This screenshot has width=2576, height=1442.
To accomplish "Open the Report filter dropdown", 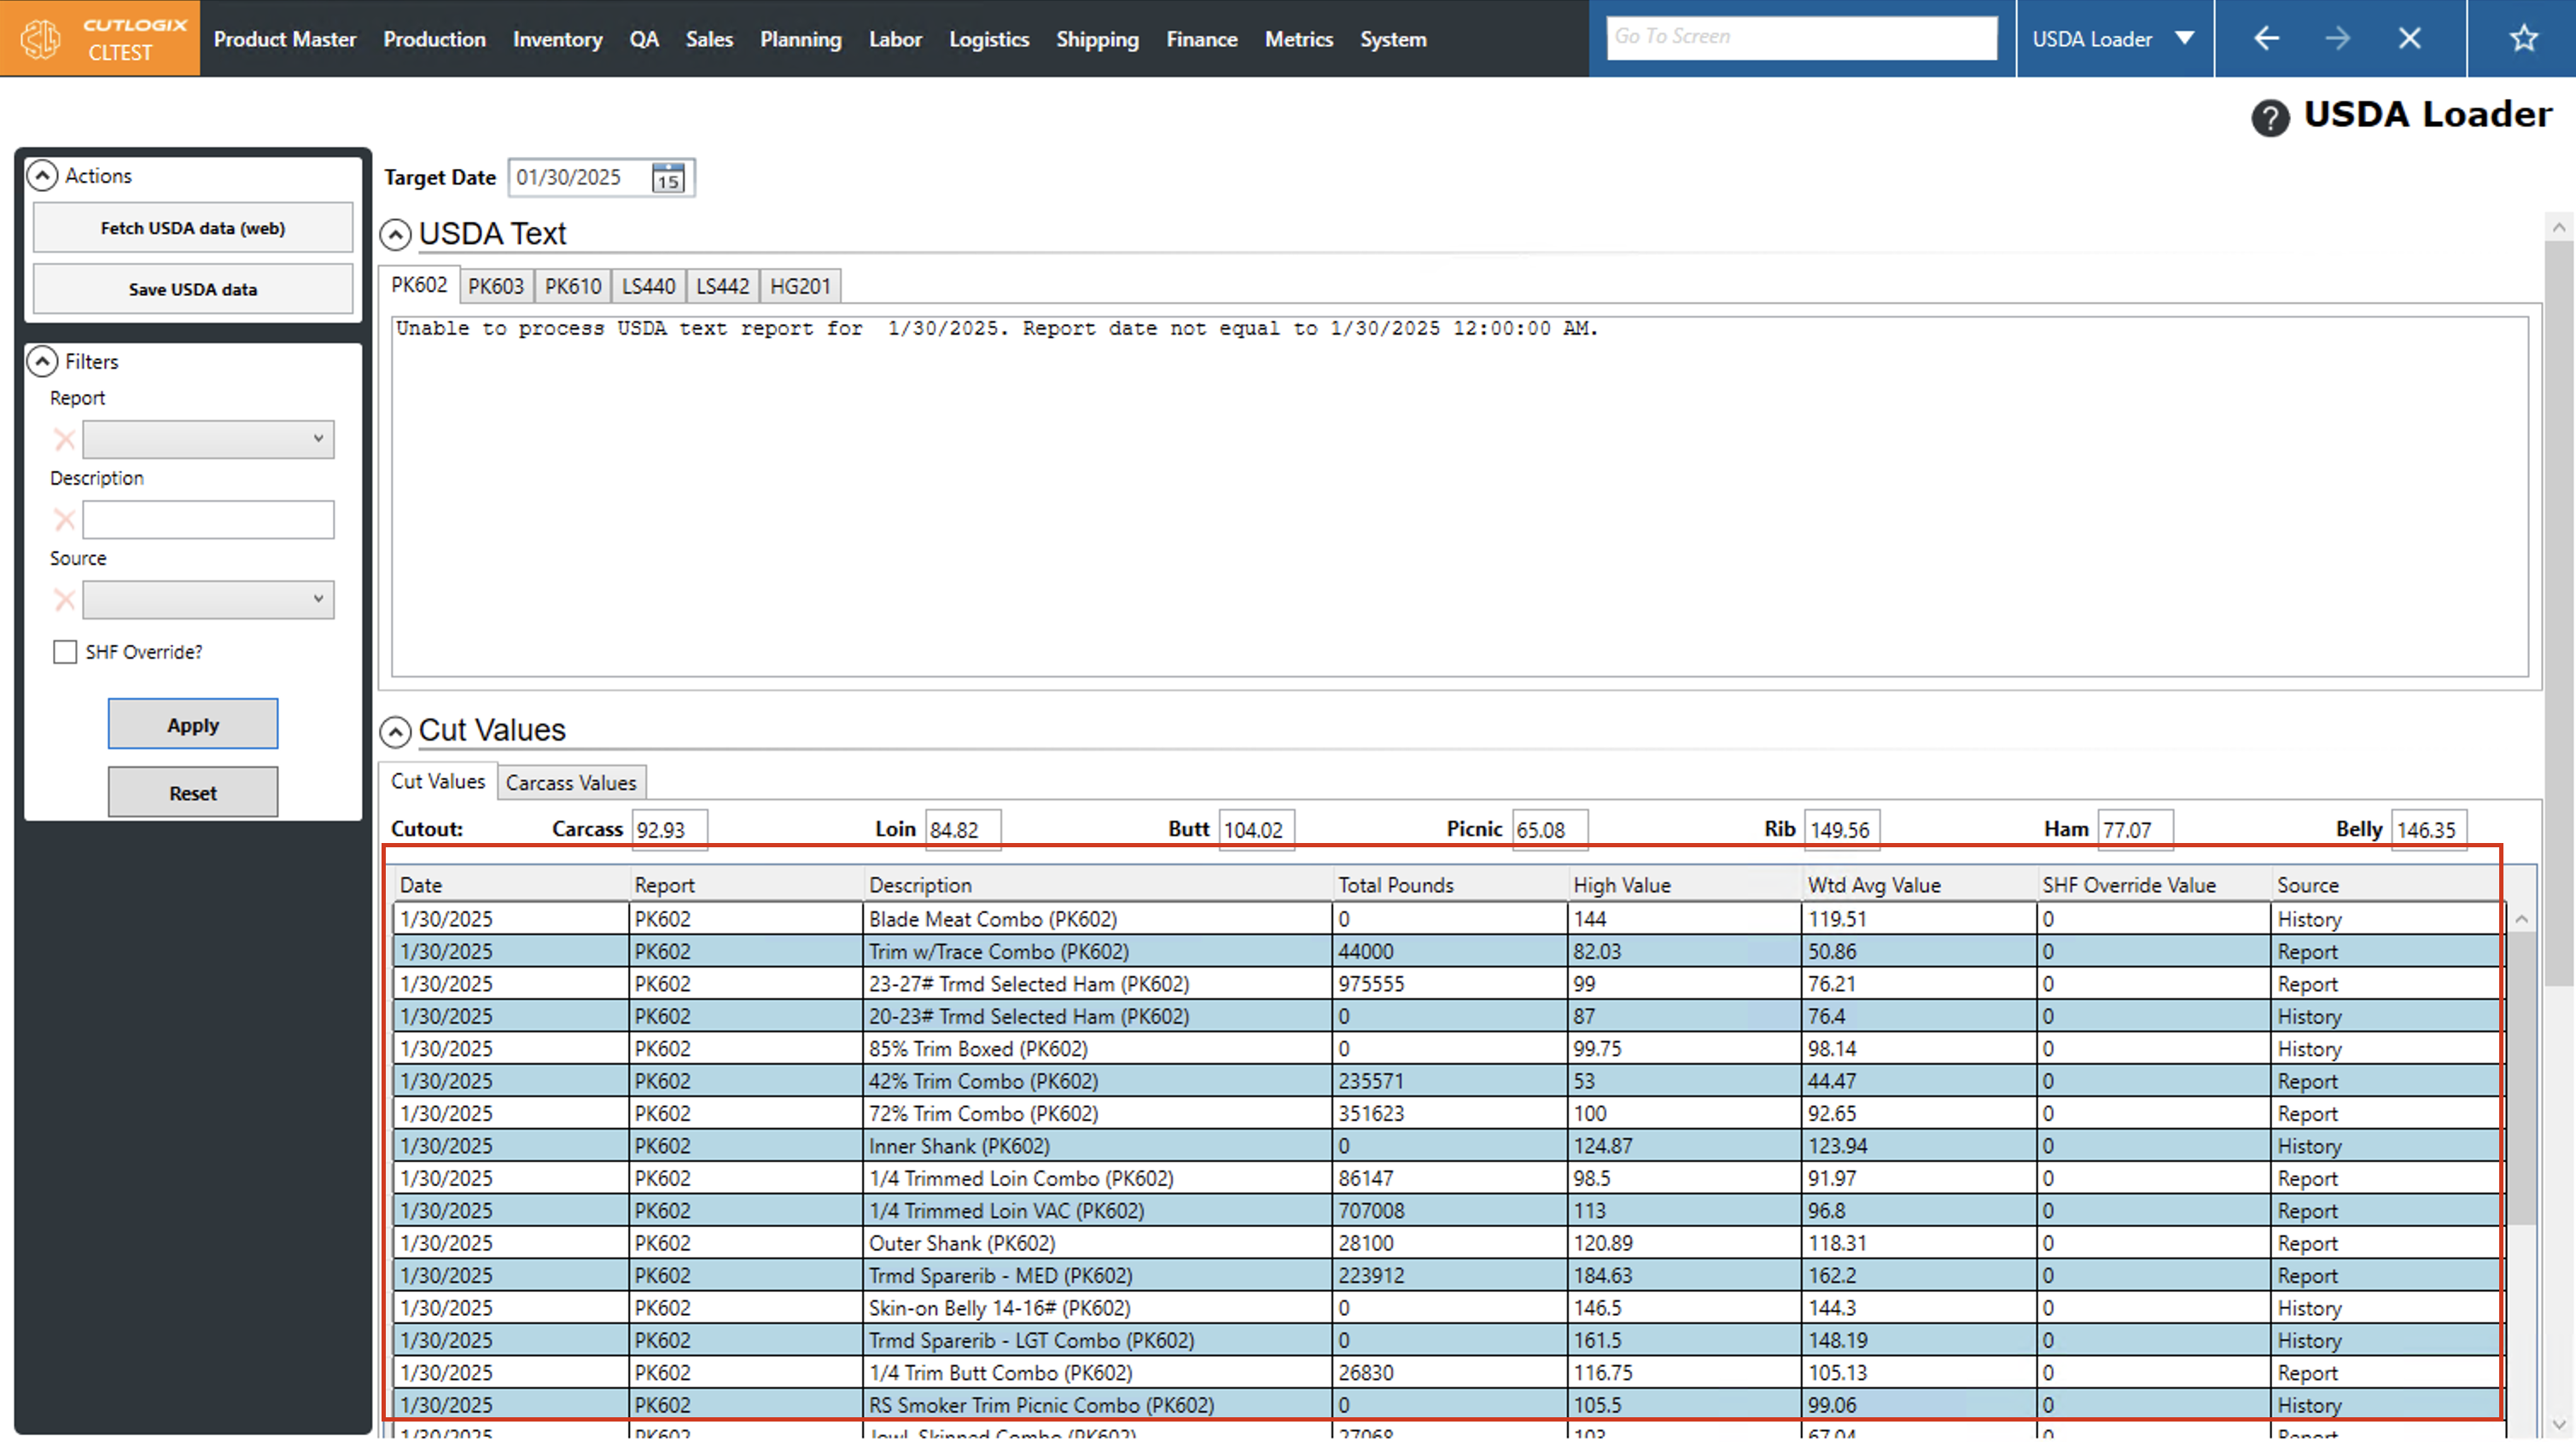I will click(318, 439).
